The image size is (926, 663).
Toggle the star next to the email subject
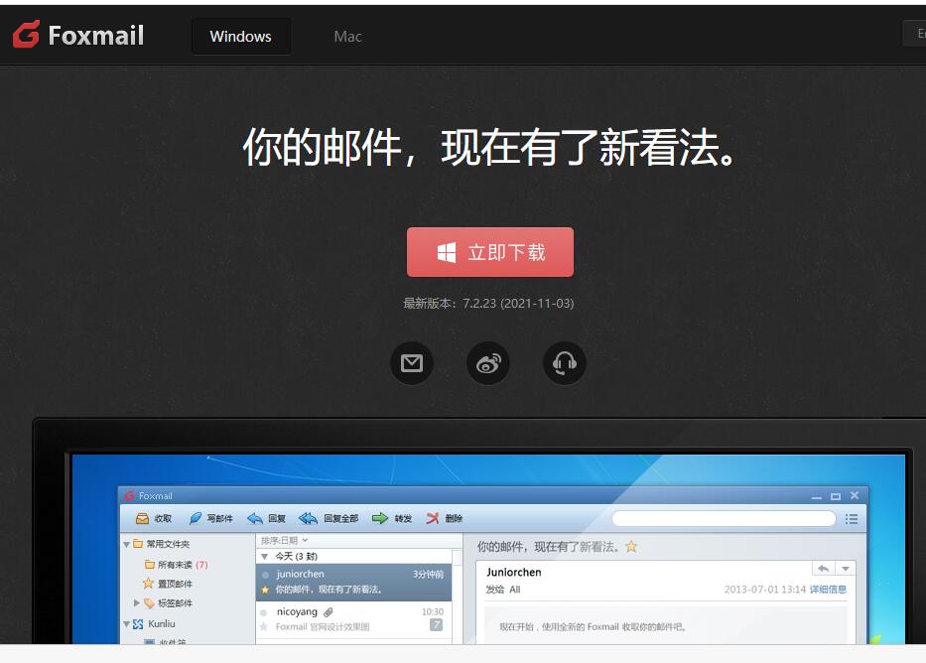click(631, 547)
